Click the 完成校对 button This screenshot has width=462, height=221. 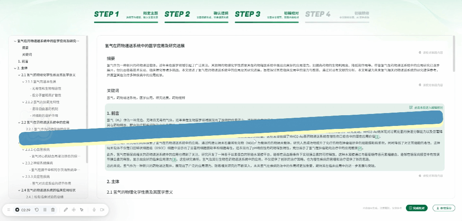[417, 208]
